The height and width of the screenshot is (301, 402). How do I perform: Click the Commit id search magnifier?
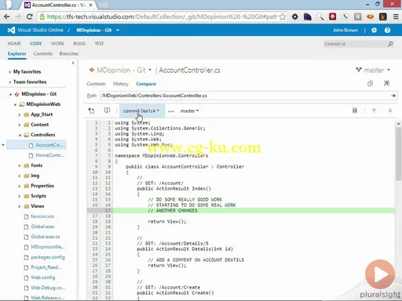(390, 44)
